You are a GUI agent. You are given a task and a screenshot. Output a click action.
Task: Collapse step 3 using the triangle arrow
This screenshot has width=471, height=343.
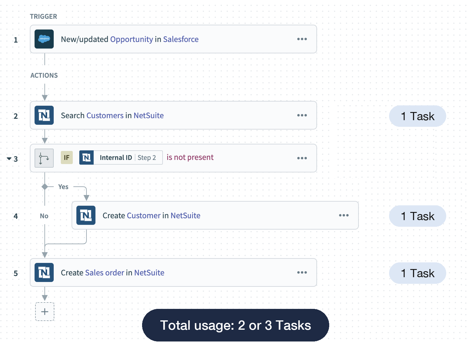pyautogui.click(x=9, y=159)
